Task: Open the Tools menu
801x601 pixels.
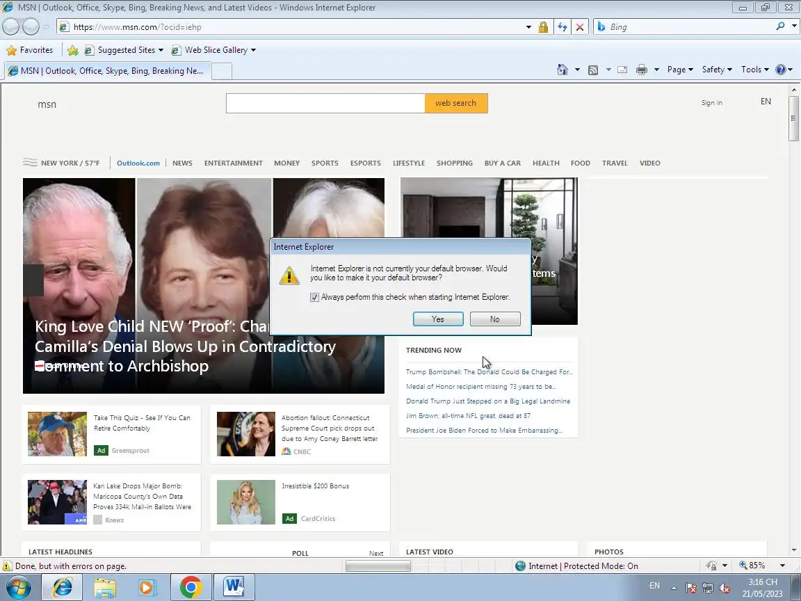Action: pyautogui.click(x=755, y=70)
